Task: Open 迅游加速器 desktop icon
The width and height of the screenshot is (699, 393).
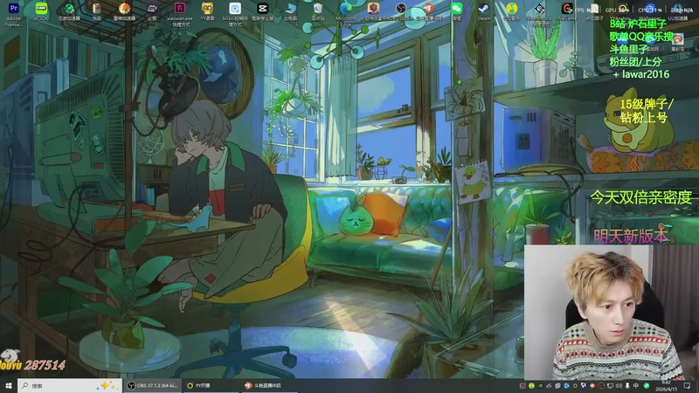Action: tap(69, 12)
